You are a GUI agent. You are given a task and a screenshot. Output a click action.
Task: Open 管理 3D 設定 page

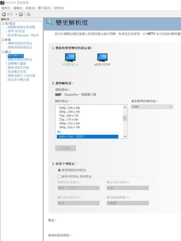click(16, 31)
